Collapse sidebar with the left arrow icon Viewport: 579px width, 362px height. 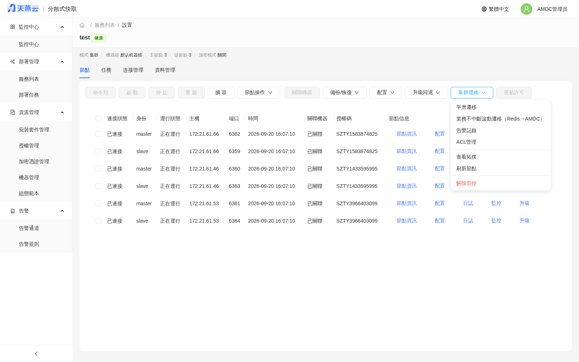[36, 354]
